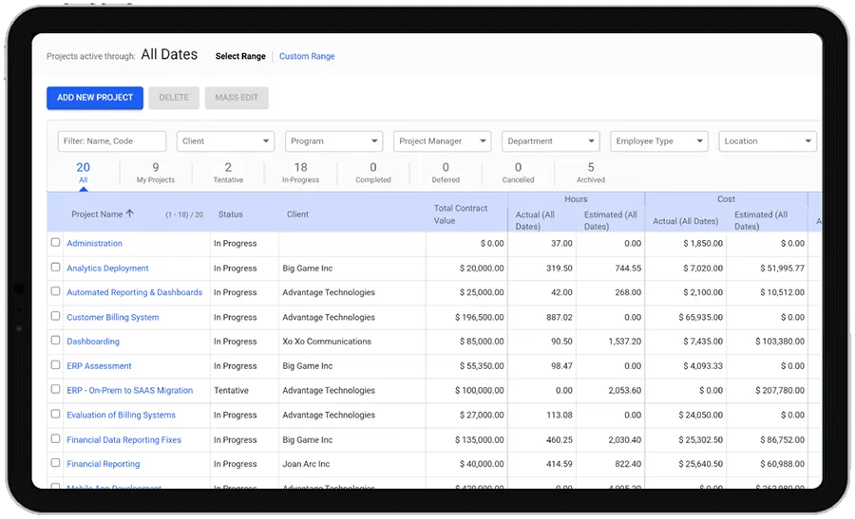Check the Dashboarding project checkbox

tap(56, 341)
